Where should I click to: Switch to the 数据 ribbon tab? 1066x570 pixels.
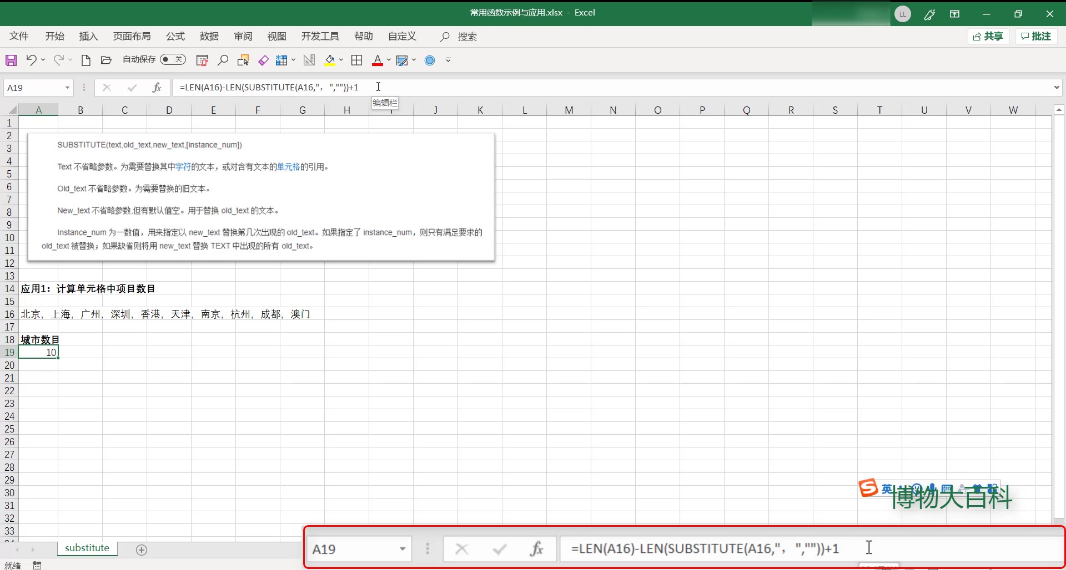coord(209,36)
